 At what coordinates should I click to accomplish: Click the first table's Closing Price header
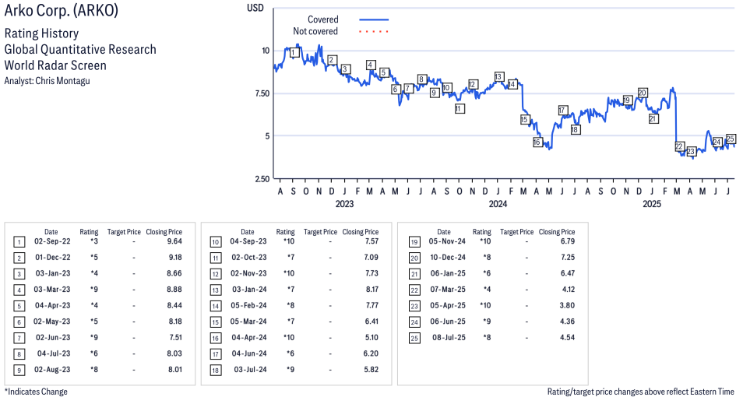[164, 232]
